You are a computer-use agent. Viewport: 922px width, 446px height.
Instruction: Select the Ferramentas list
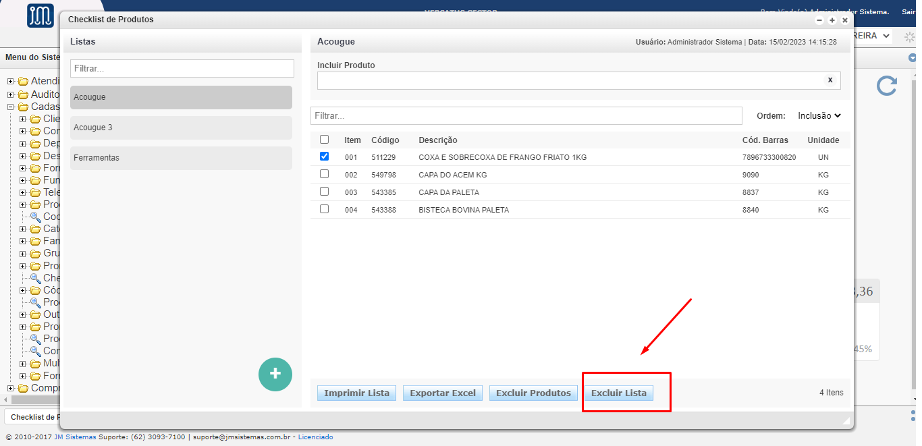[x=181, y=158]
